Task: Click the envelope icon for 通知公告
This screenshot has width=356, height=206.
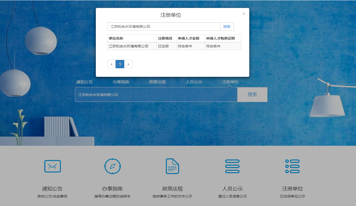Action: (x=52, y=166)
